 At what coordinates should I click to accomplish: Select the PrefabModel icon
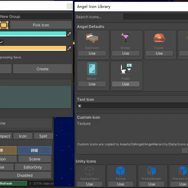[152, 171]
